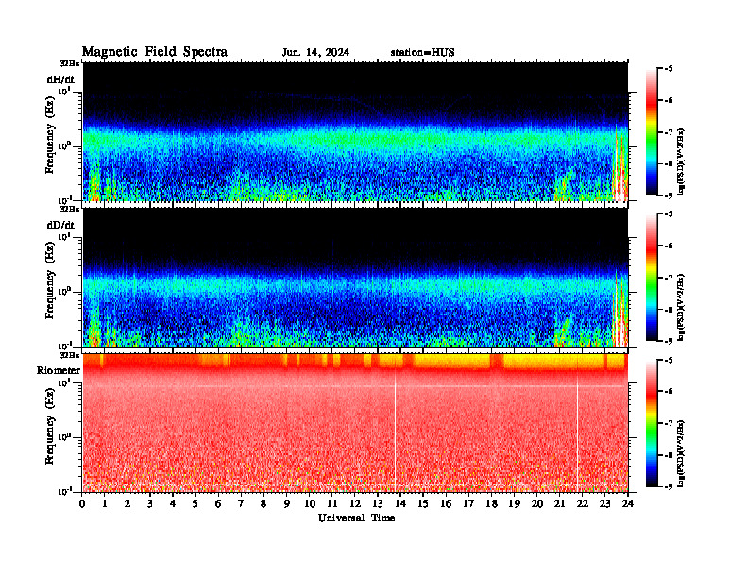Screen dimensions: 748x578
Task: Click the date "Jun. 14, 2024"
Action: [315, 53]
